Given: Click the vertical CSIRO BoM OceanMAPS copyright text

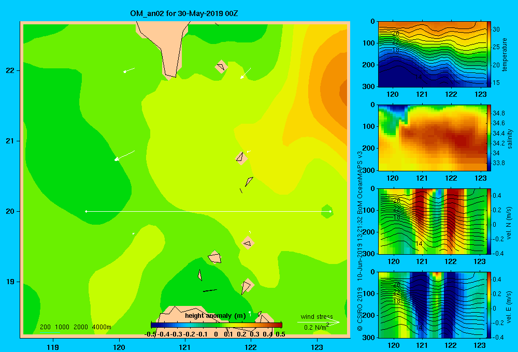Looking at the screenshot, I should coord(360,241).
